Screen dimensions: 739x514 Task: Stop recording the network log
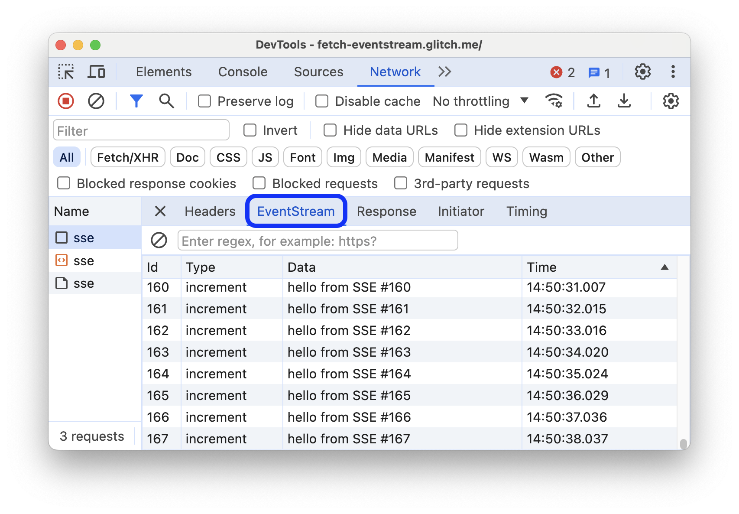(65, 101)
